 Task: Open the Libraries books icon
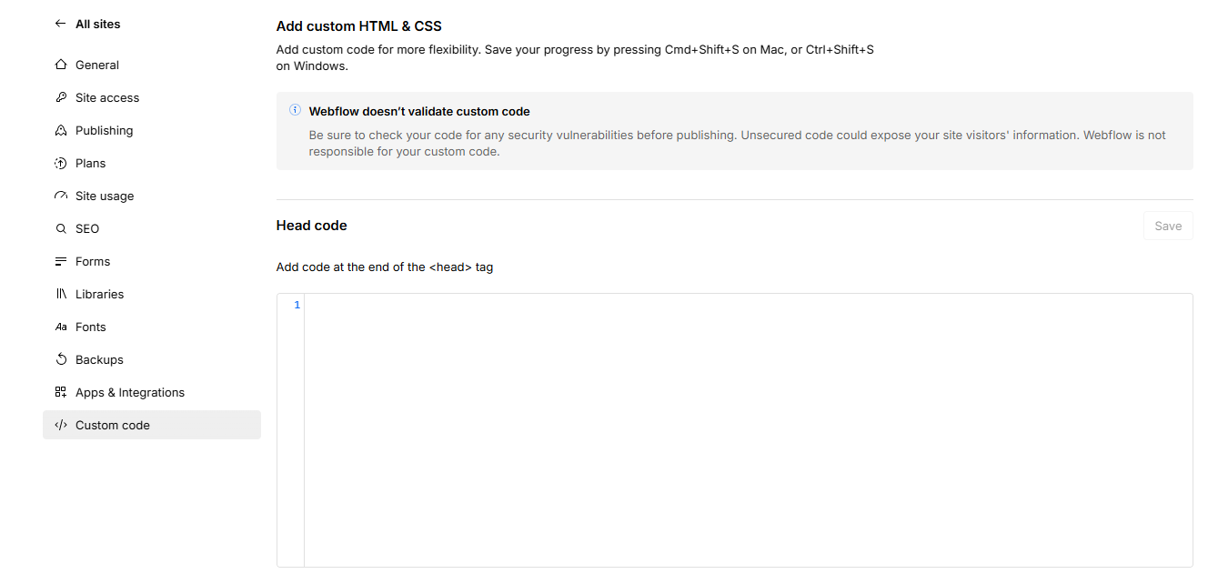click(61, 294)
